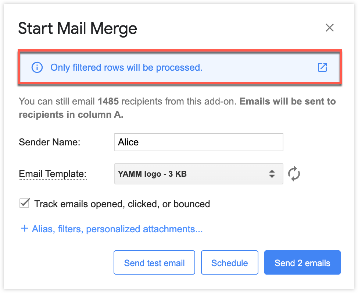Viewport: 358px width, 293px height.
Task: Click the plus icon beside Alias, filters
Action: (24, 229)
